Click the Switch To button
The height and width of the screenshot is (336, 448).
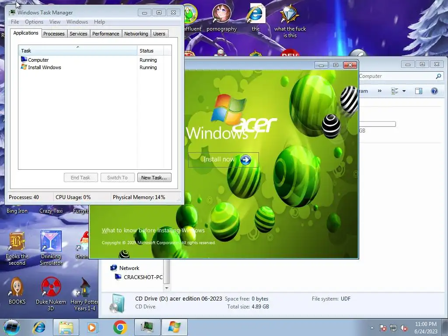117,178
